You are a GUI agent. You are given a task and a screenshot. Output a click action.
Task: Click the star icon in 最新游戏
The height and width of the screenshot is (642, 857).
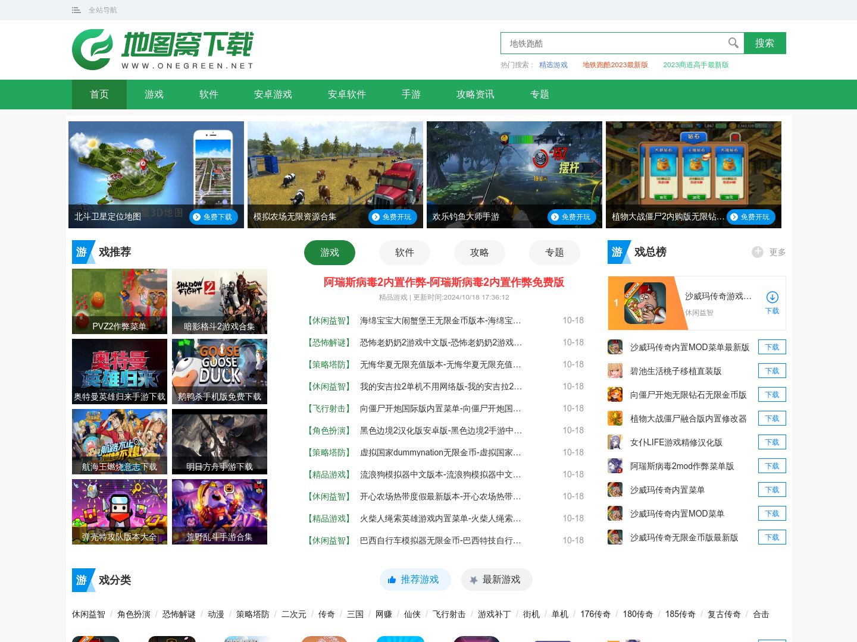(x=473, y=580)
